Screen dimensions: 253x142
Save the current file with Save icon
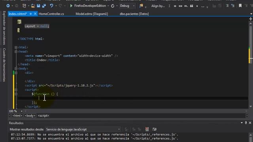[x=38, y=6]
